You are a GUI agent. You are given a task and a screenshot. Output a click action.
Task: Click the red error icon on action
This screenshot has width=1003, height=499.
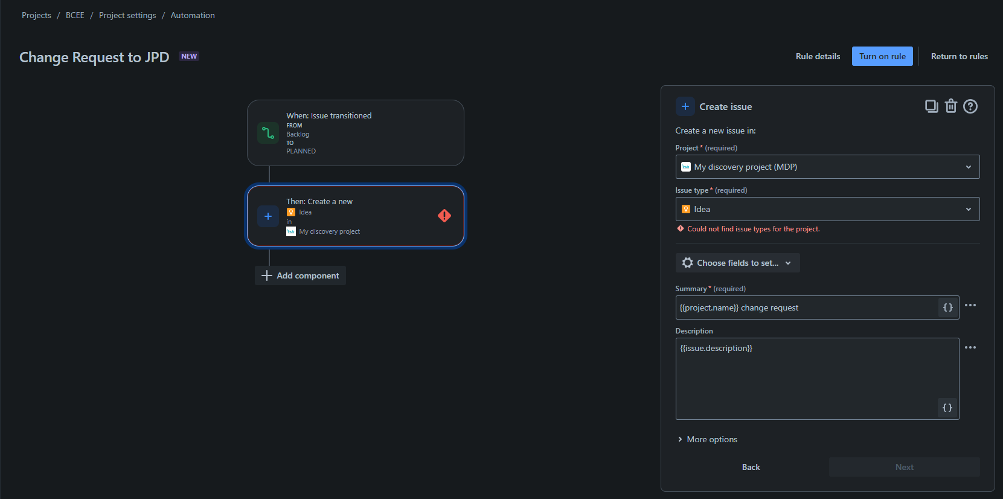pyautogui.click(x=444, y=216)
